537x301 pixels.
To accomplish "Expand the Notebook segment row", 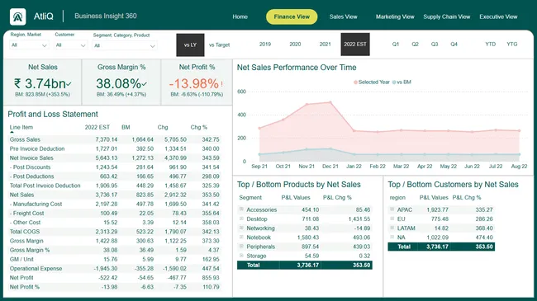I will 241,237.
